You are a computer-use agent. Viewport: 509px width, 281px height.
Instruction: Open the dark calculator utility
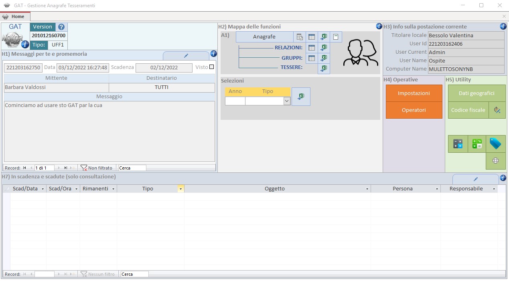tap(458, 144)
